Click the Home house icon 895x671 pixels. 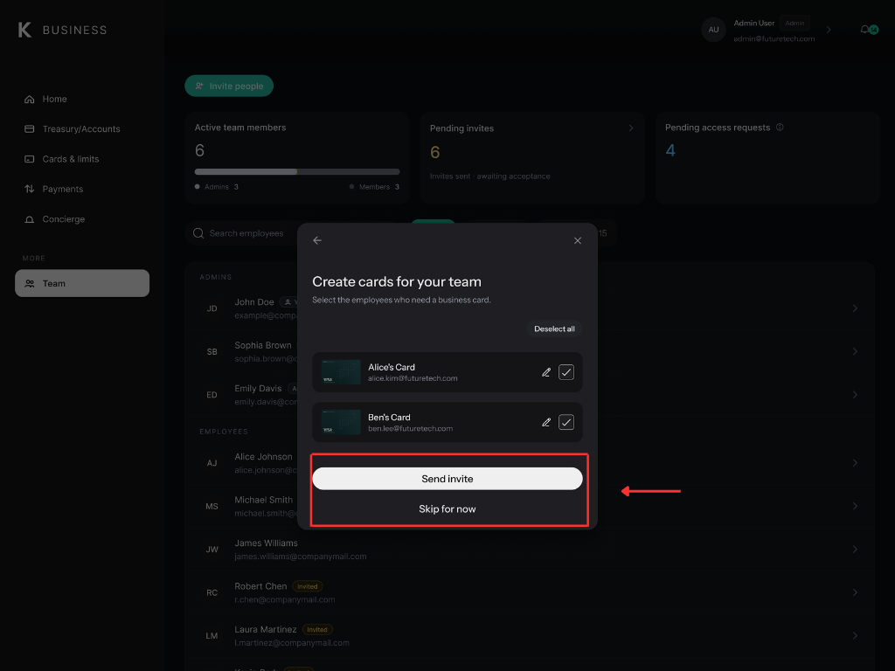(x=29, y=100)
